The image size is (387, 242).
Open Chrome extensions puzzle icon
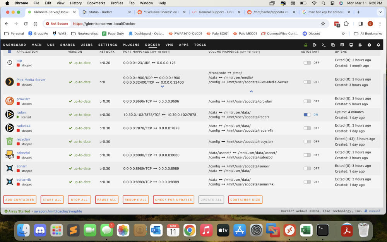coord(346,24)
